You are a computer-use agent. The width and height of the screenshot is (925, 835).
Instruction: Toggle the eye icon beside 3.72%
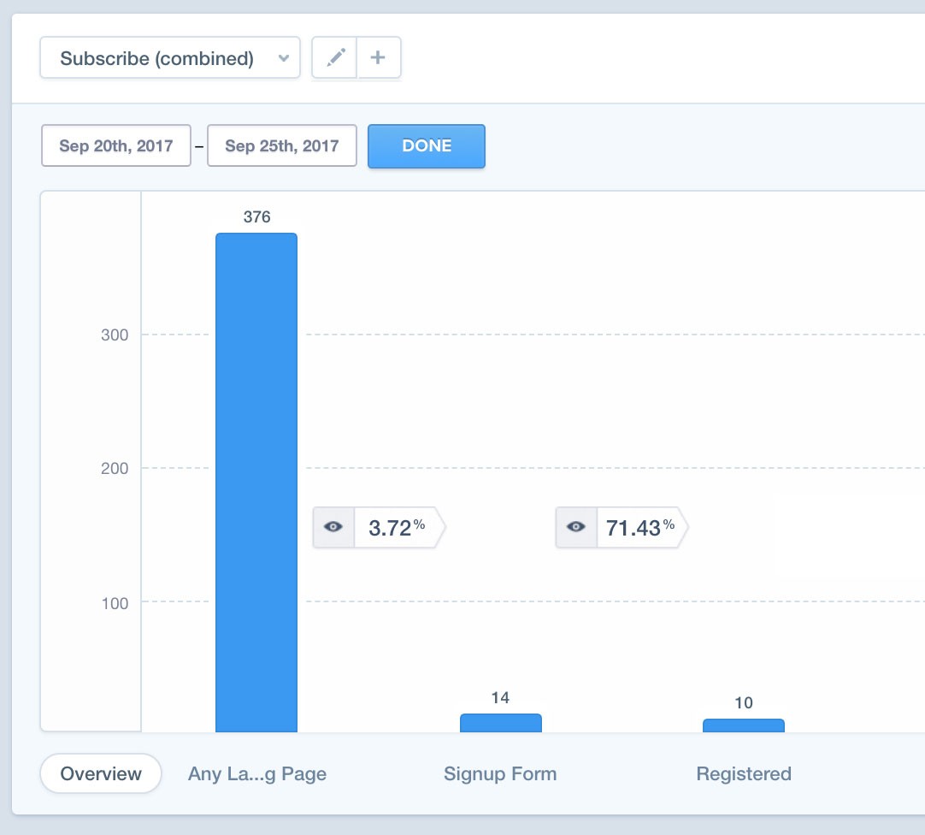tap(333, 527)
